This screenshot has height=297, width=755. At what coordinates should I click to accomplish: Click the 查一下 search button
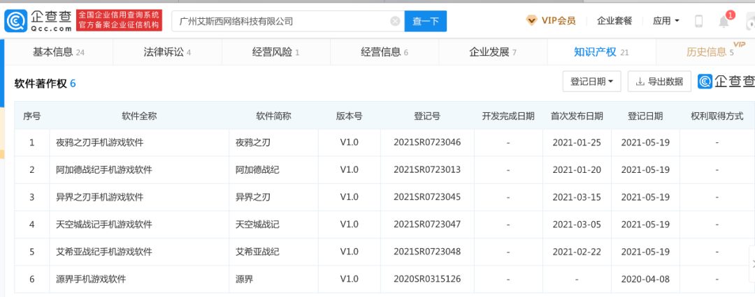coord(426,21)
